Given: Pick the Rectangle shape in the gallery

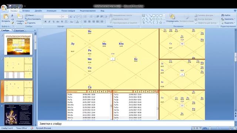Looking at the screenshot, I should (154, 16).
